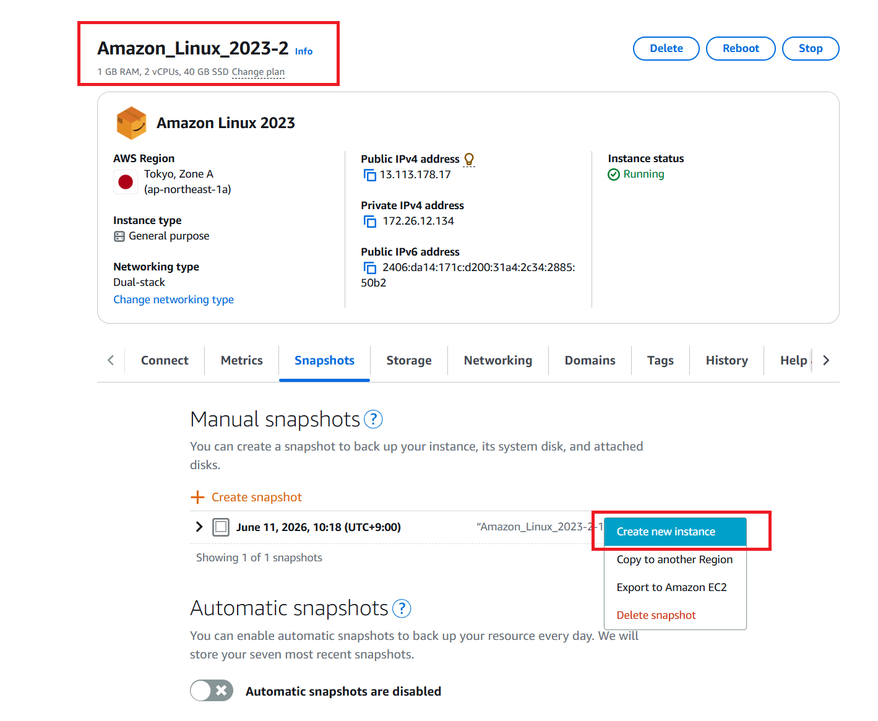Select Export to Amazon EC2
Screen dimensions: 878x721
[x=675, y=587]
